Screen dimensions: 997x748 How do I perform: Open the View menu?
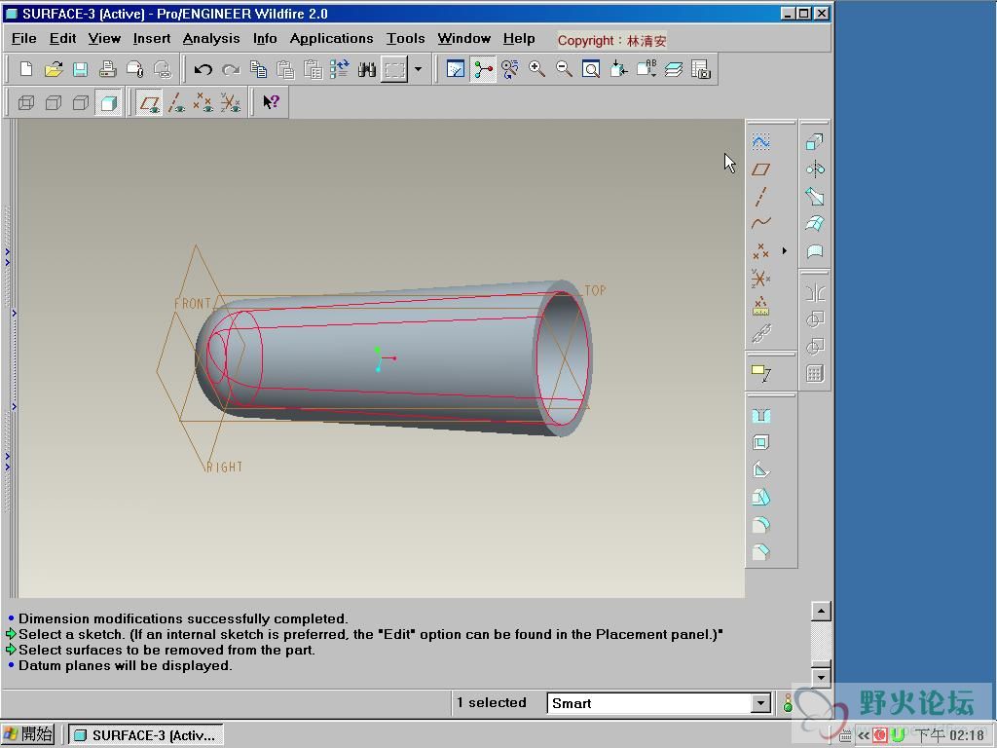(x=104, y=39)
